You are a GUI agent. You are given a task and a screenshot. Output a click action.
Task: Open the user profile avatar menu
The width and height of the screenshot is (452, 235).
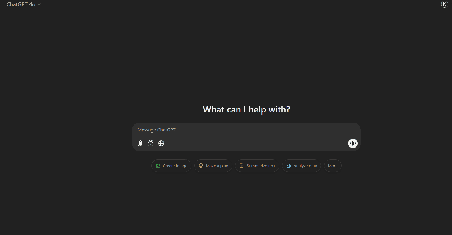(444, 4)
